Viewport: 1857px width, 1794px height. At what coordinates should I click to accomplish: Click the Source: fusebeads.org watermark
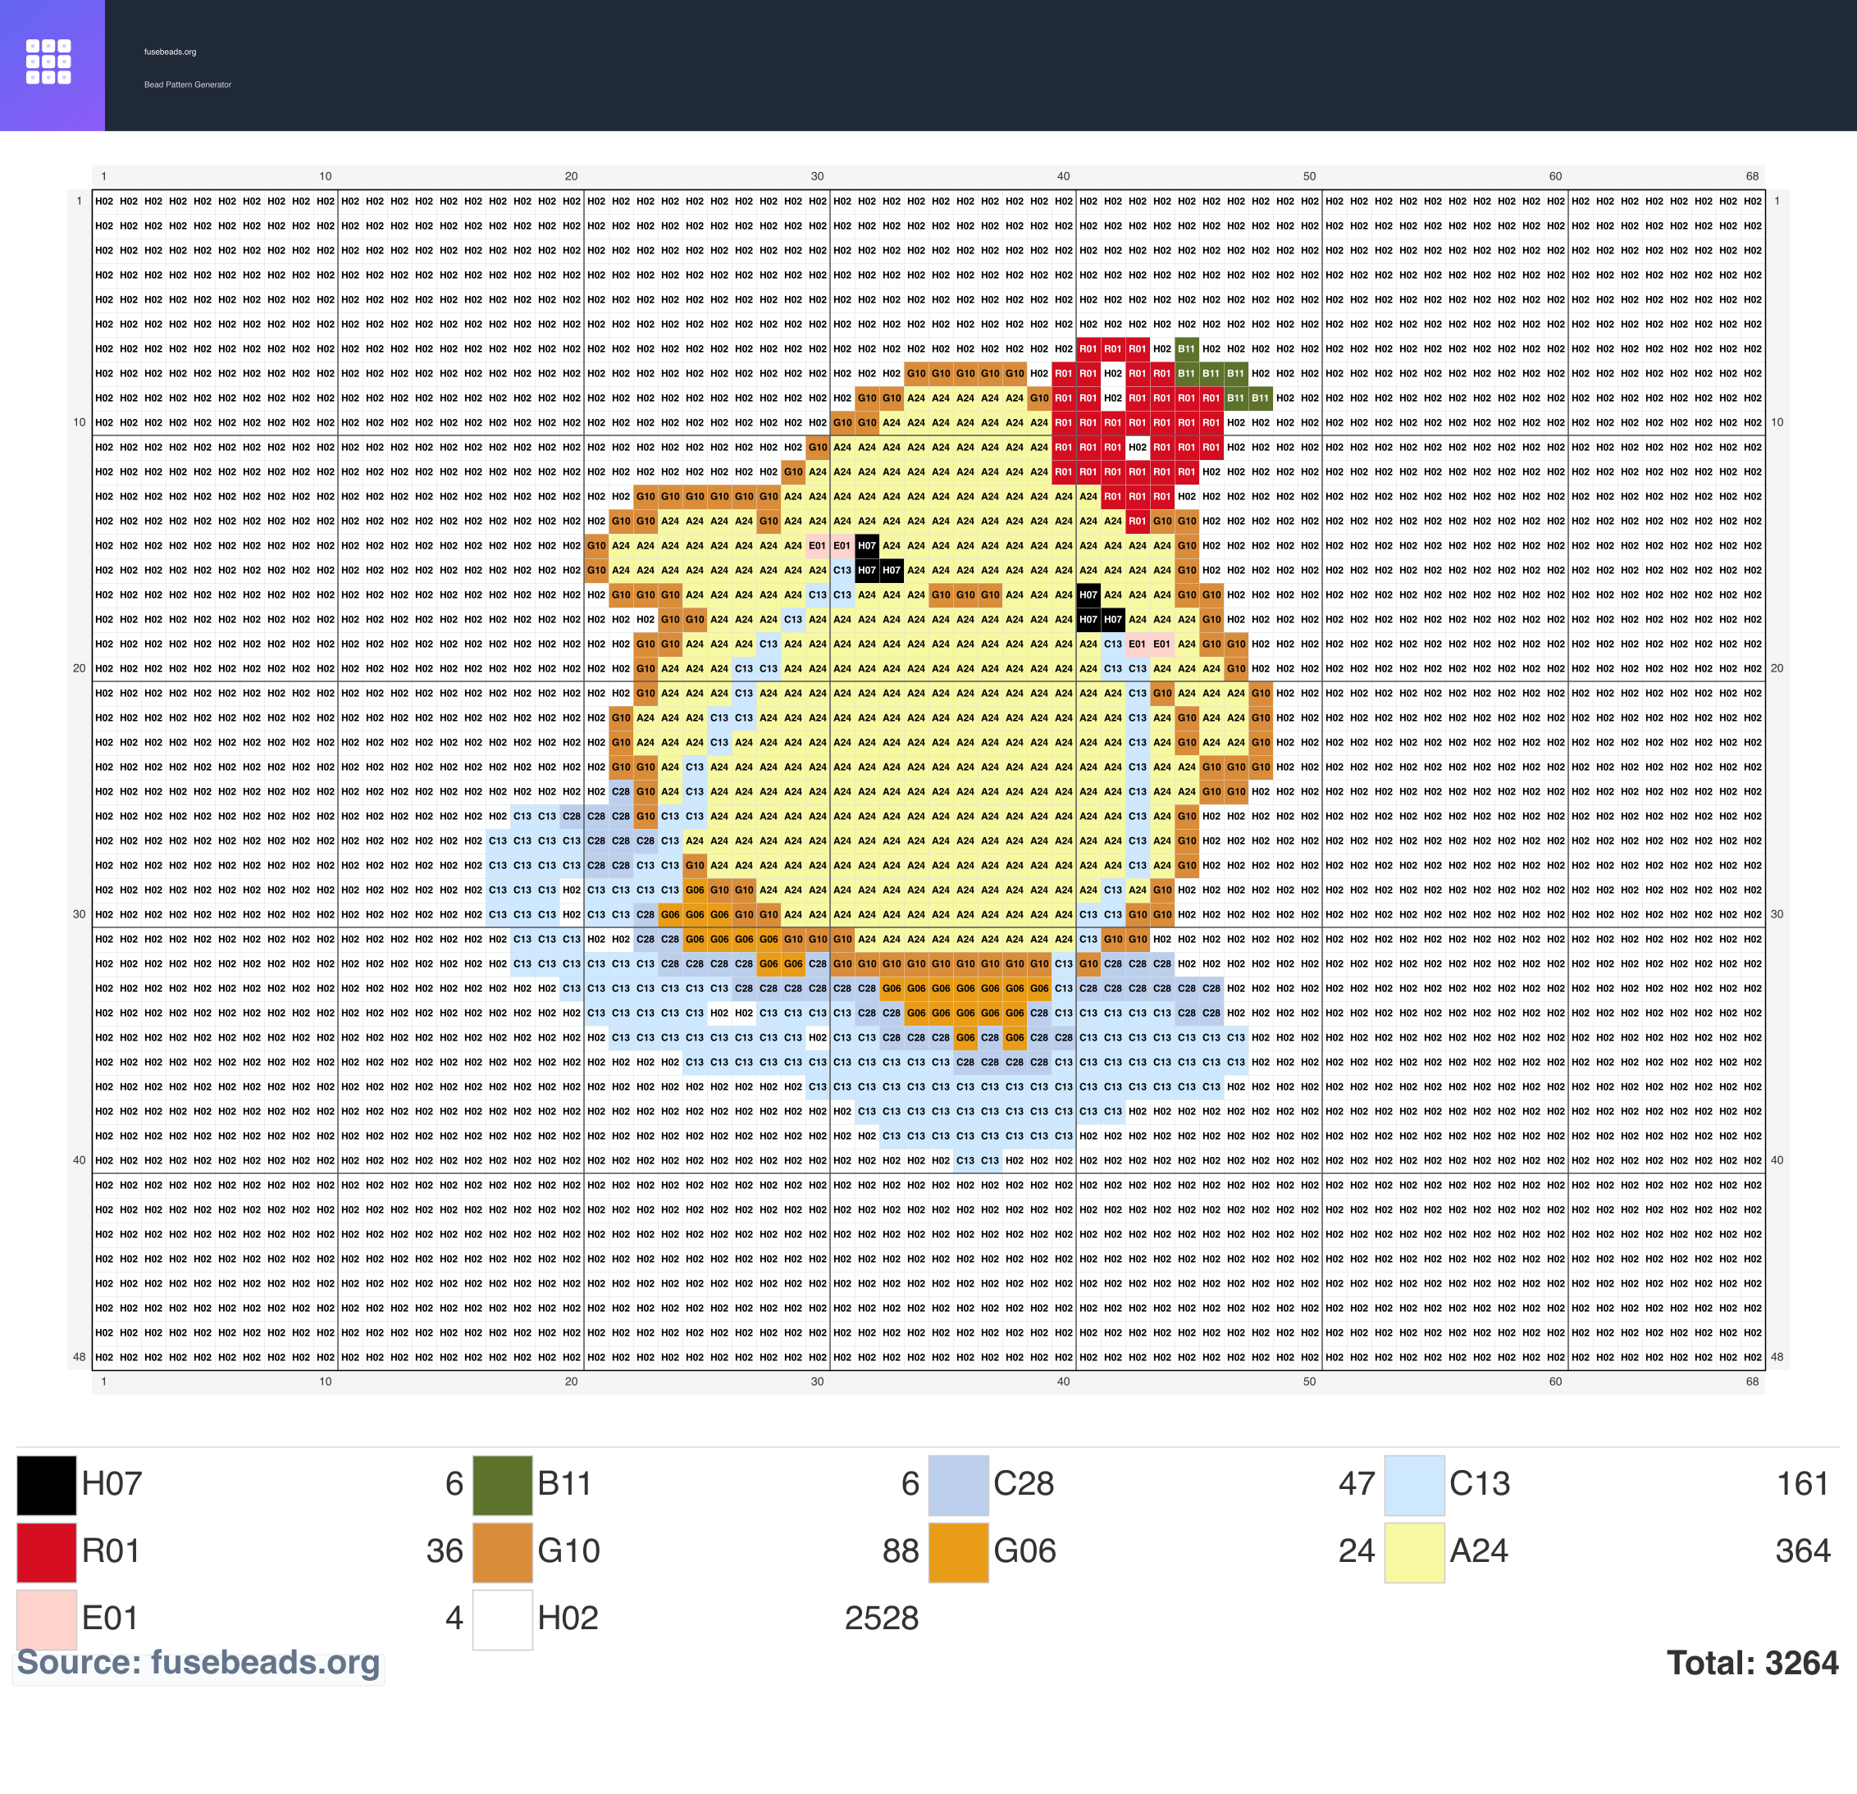point(198,1662)
